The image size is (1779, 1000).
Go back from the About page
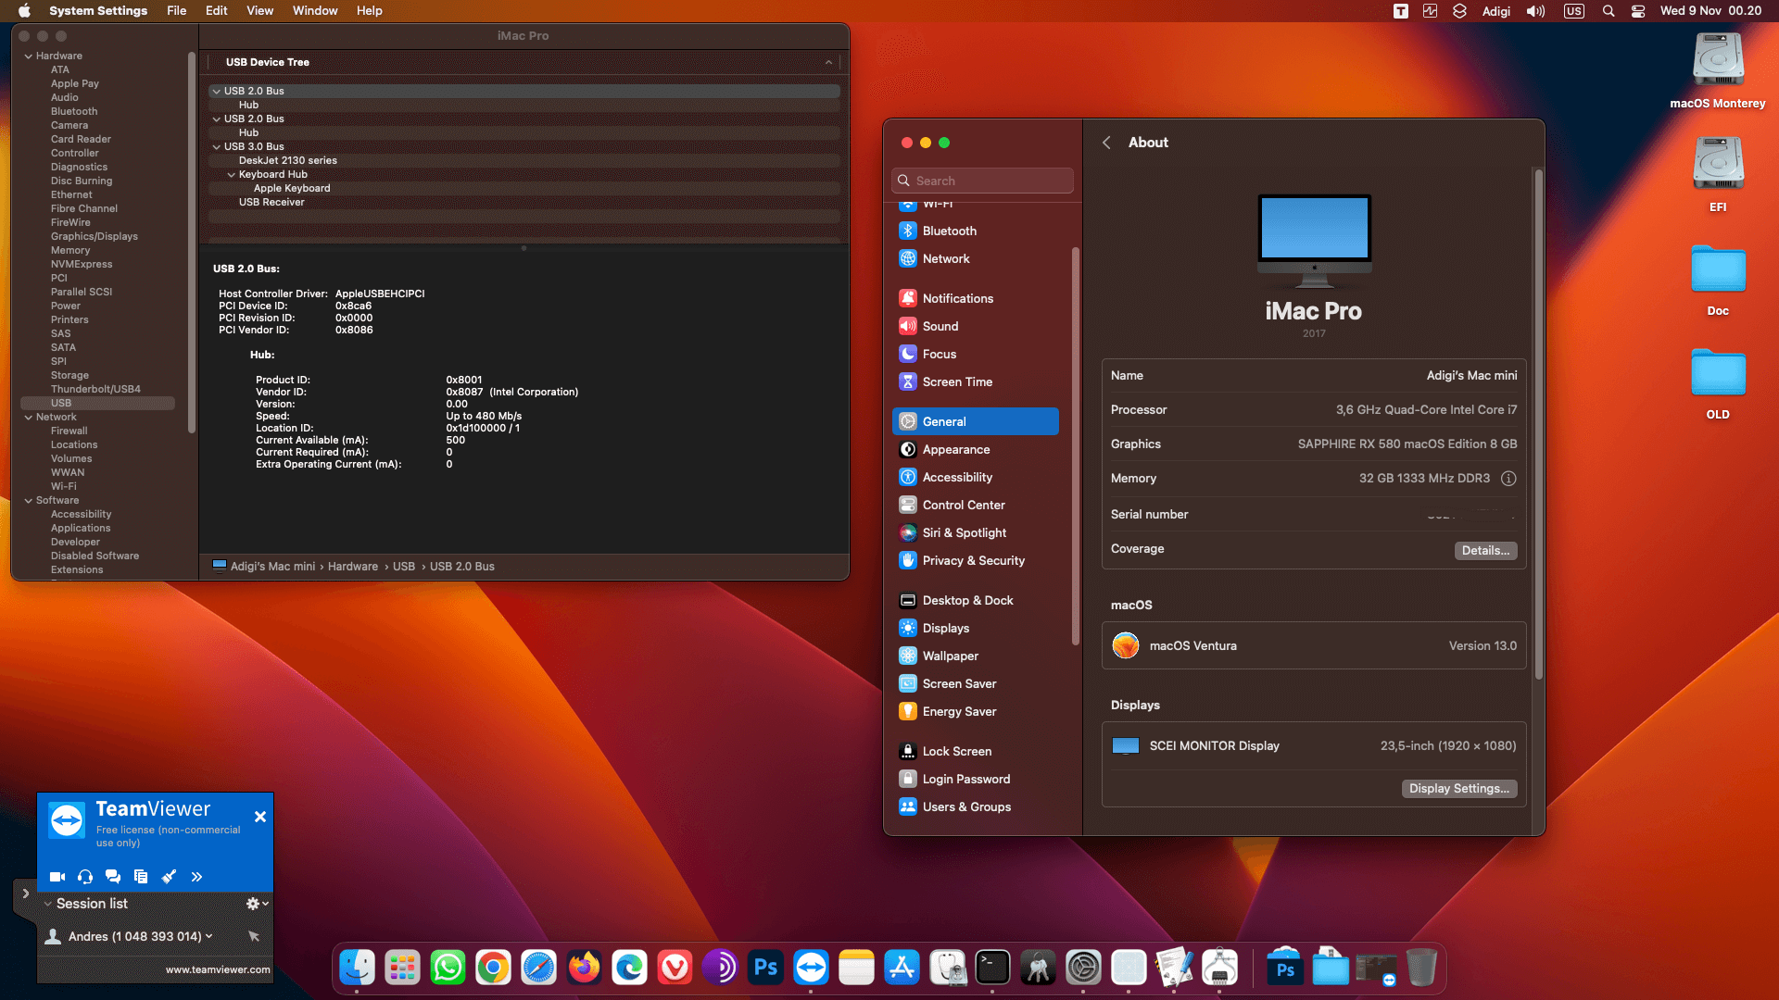pyautogui.click(x=1106, y=143)
